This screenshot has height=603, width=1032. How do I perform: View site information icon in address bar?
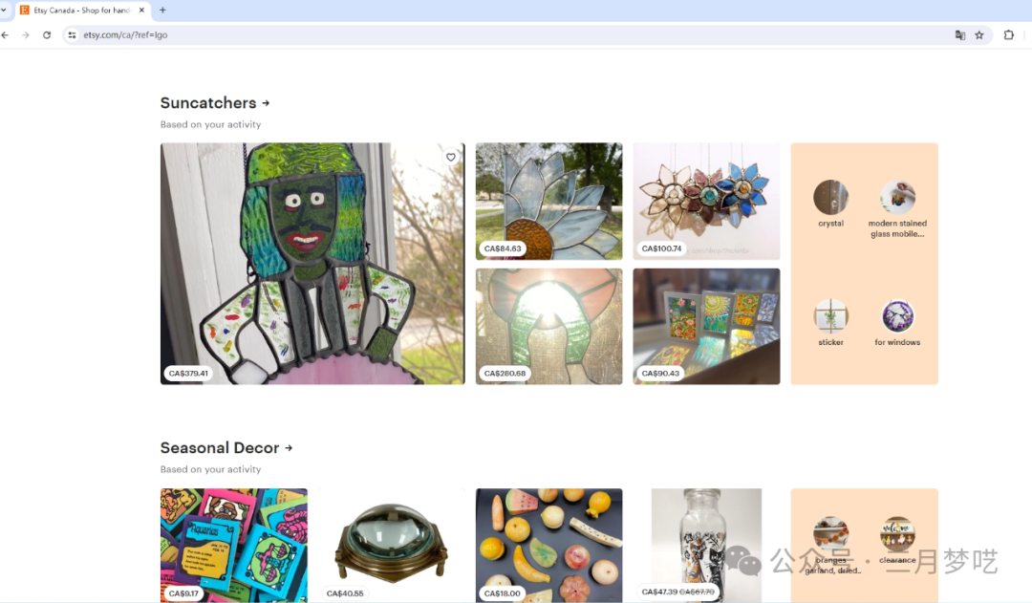(x=72, y=35)
